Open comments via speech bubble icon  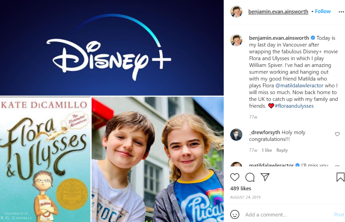(x=250, y=177)
